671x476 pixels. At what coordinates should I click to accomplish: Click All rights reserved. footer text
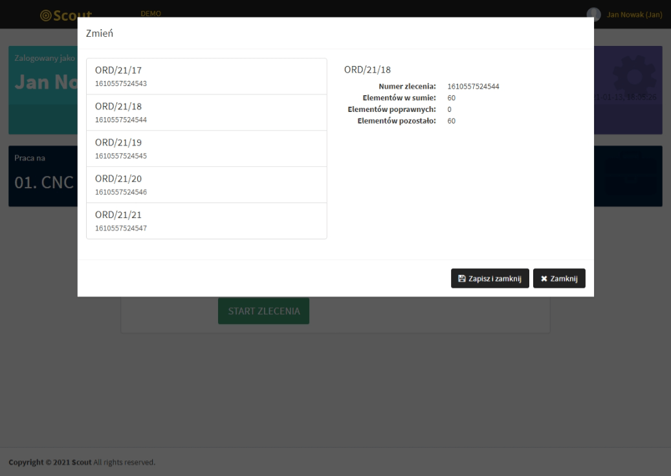[x=124, y=462]
